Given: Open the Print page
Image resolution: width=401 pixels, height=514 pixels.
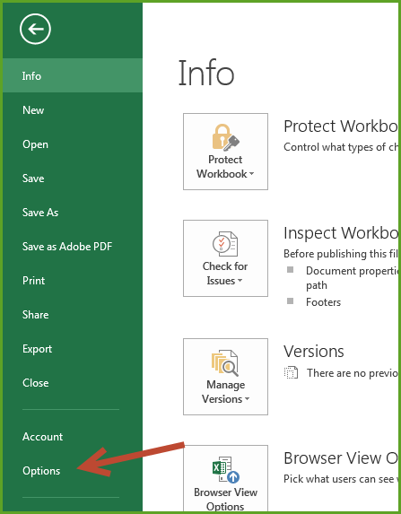Looking at the screenshot, I should click(x=73, y=280).
